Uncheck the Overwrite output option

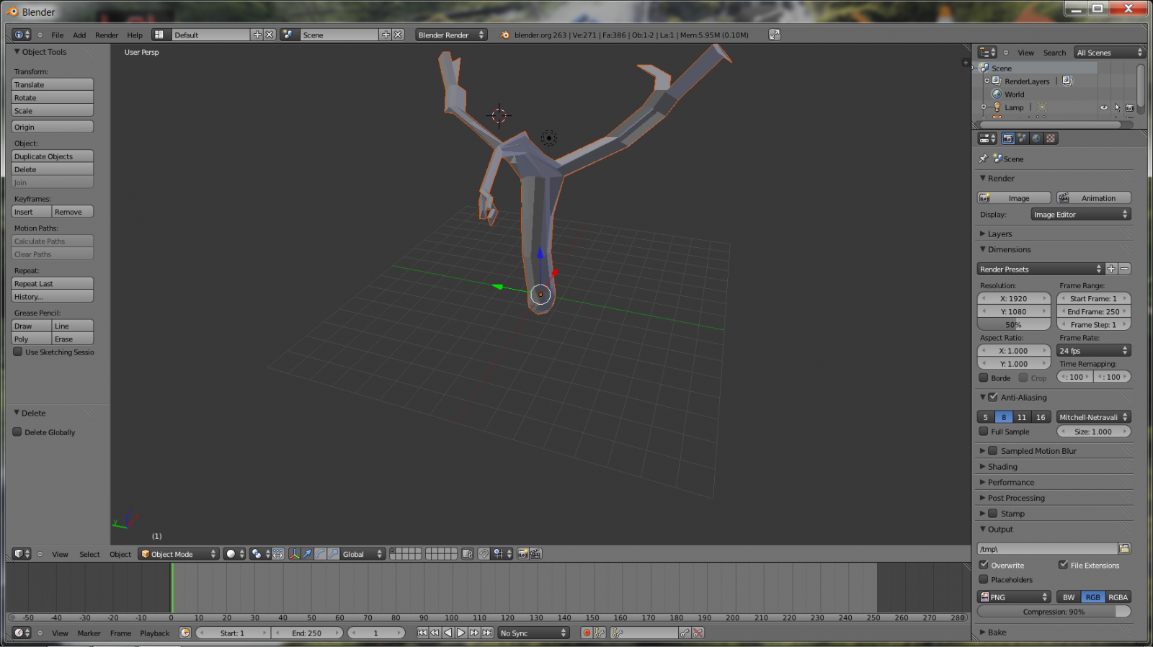984,565
